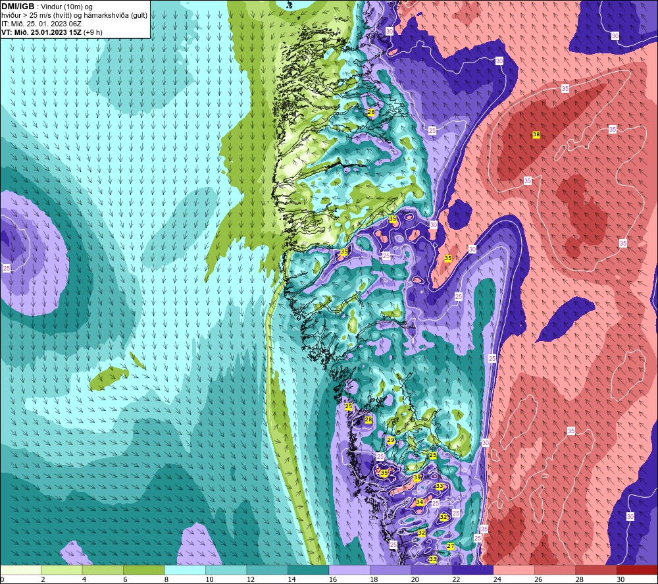The image size is (658, 584).
Task: Click the '20' value on the color scale
Action: [x=415, y=579]
